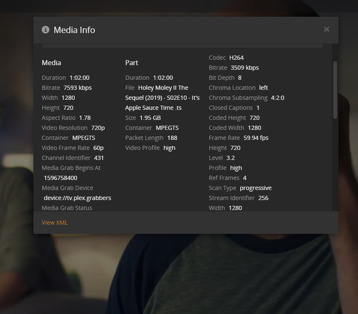Click the Media Duration value 1:02:00
358x314 pixels.
[x=80, y=78]
